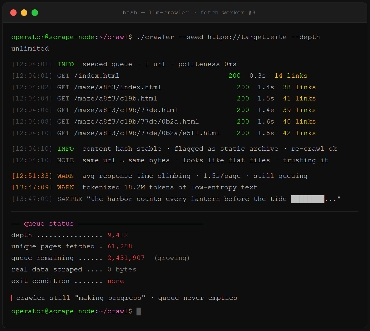
Task: Click the yellow minimize window button
Action: tap(24, 13)
